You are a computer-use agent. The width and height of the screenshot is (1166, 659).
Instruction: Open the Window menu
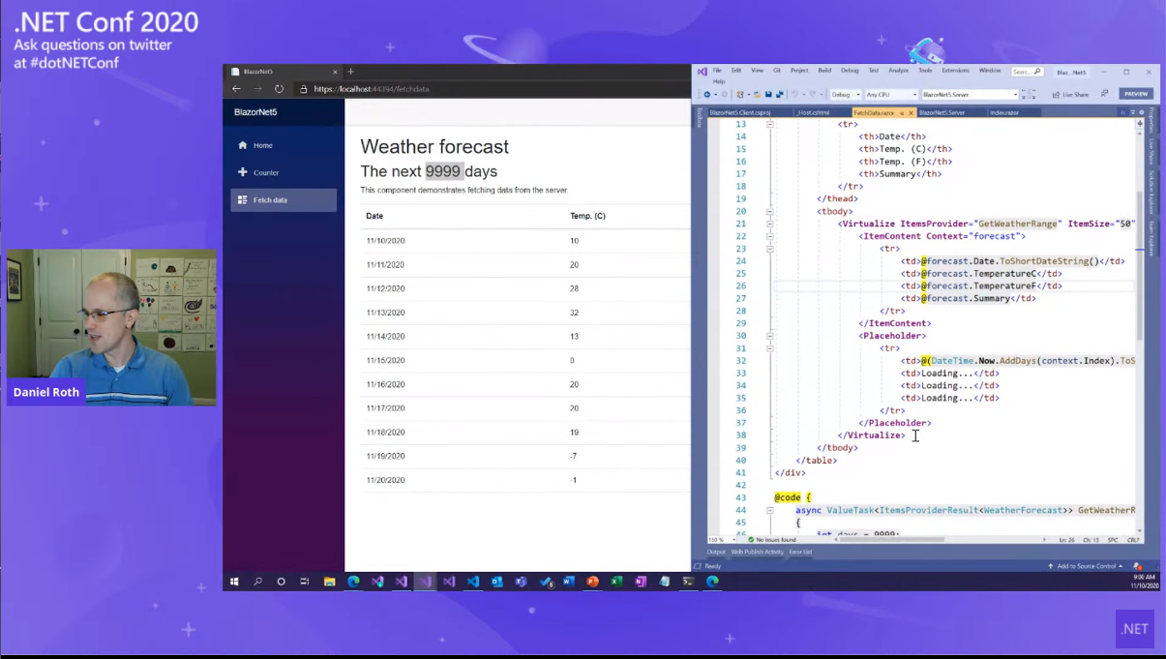pyautogui.click(x=990, y=71)
